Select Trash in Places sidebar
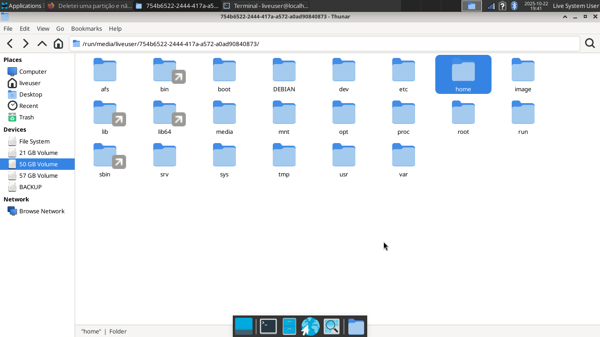This screenshot has height=337, width=600. (26, 117)
